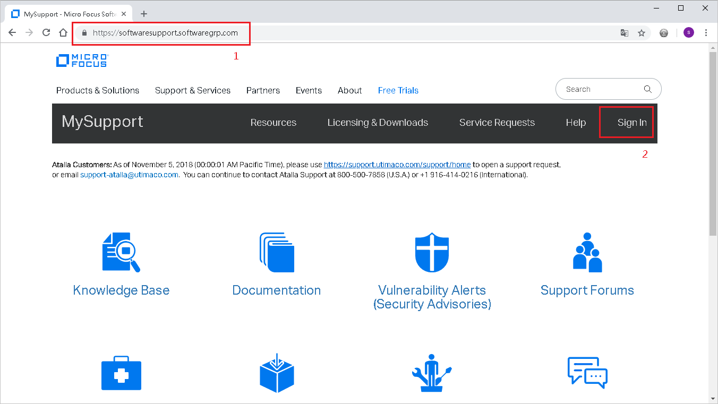Click the first-aid kit icon
Screen dimensions: 718x404
coord(121,373)
